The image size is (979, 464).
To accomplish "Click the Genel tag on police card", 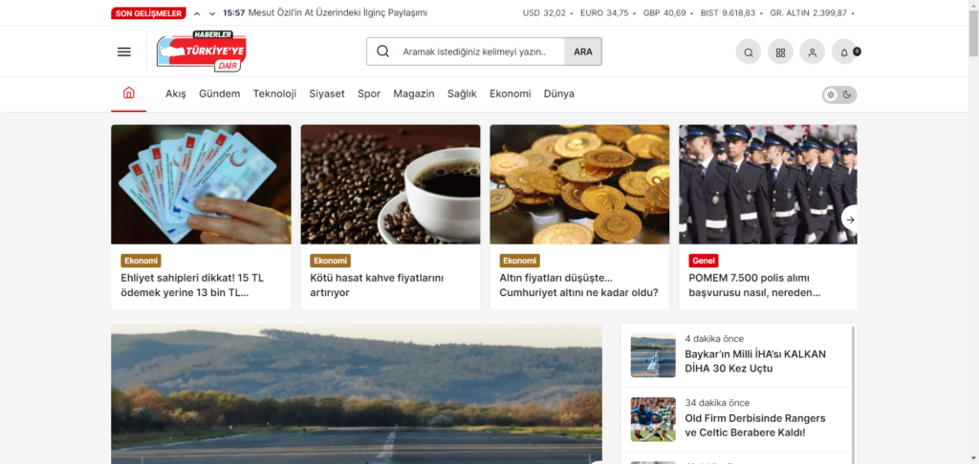I will pyautogui.click(x=704, y=261).
